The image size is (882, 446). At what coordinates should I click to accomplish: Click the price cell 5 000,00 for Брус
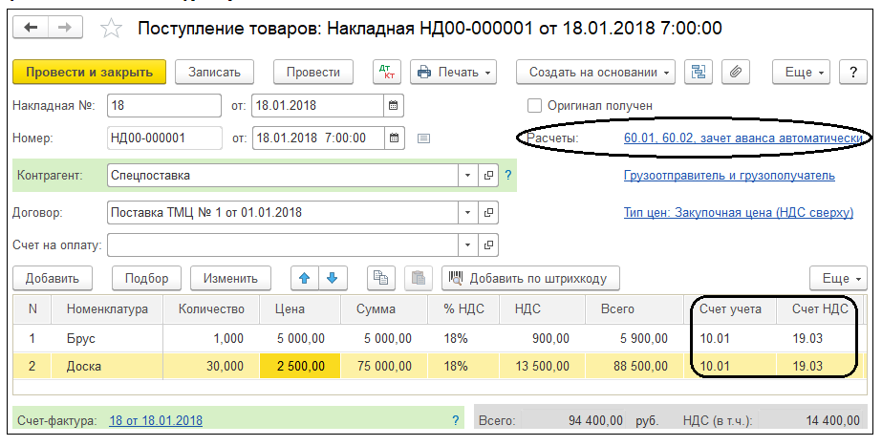point(300,339)
